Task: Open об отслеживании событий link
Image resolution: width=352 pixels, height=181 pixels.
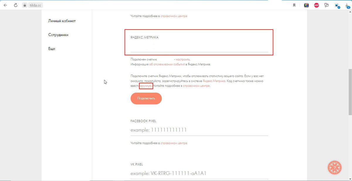Action: (167, 64)
